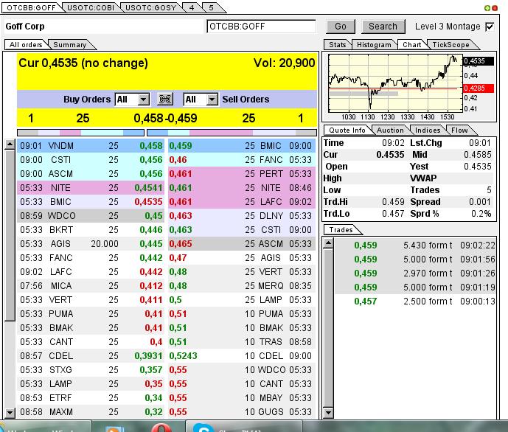
Task: Select the trade at 09:02:22
Action: coord(415,245)
